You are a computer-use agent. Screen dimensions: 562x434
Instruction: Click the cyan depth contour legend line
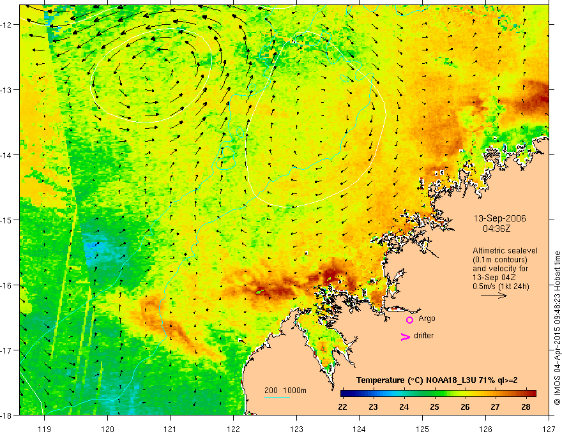point(277,397)
